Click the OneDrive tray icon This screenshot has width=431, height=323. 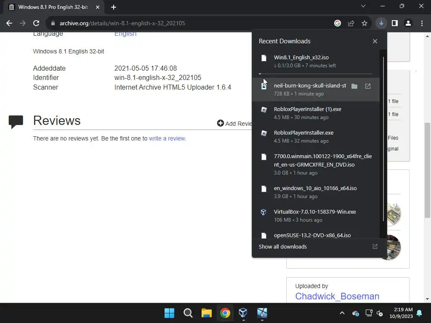355,313
